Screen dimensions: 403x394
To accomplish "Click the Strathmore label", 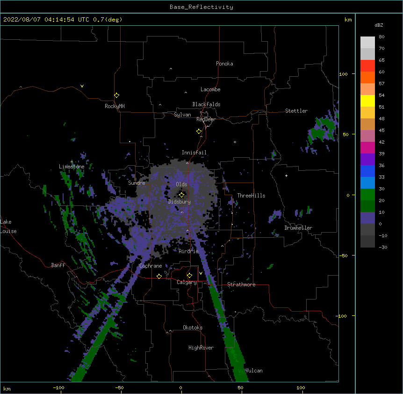I will point(241,285).
